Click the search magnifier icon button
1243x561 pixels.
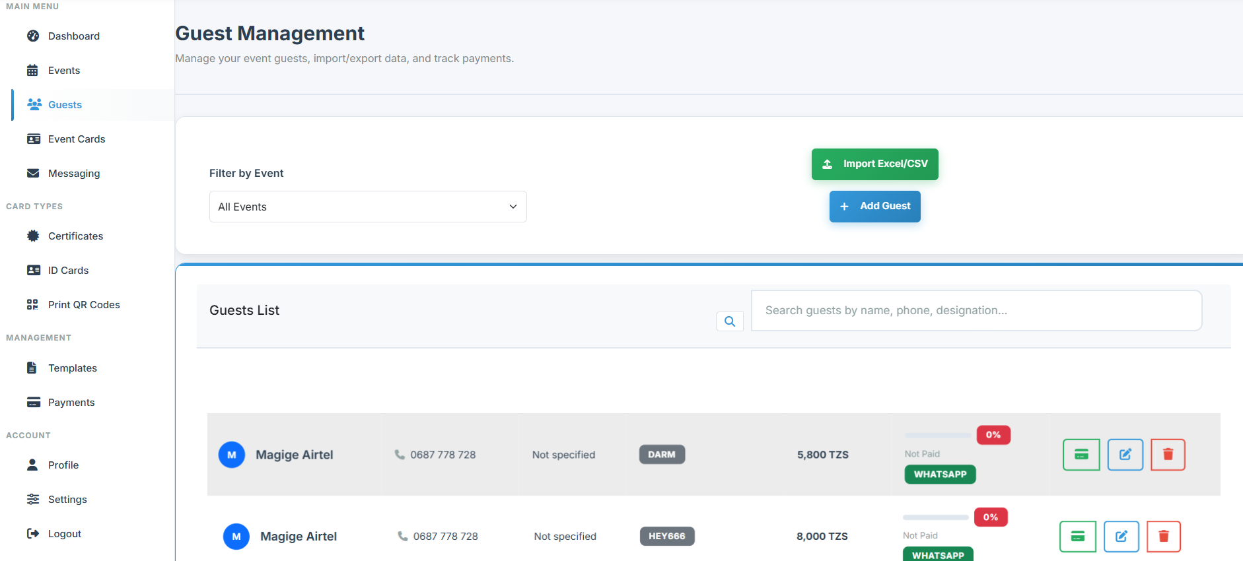(730, 321)
